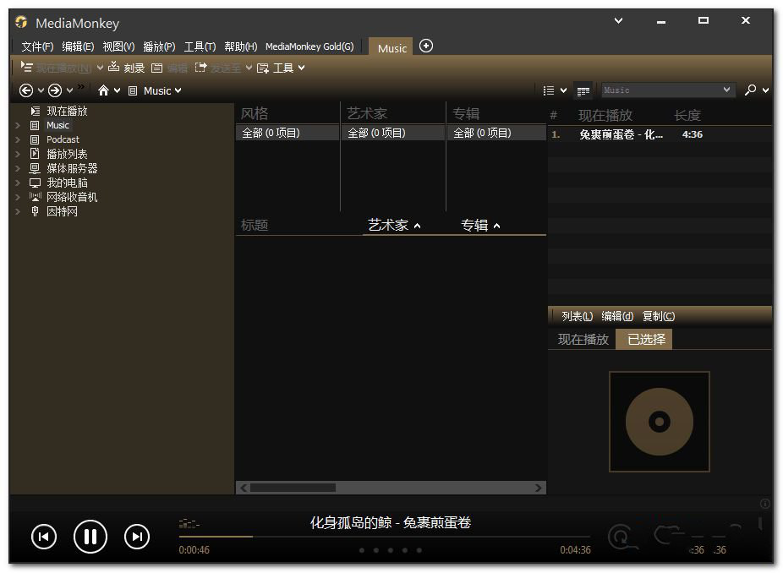Image resolution: width=783 pixels, height=573 pixels.
Task: Click the list view mode icon
Action: [x=549, y=90]
